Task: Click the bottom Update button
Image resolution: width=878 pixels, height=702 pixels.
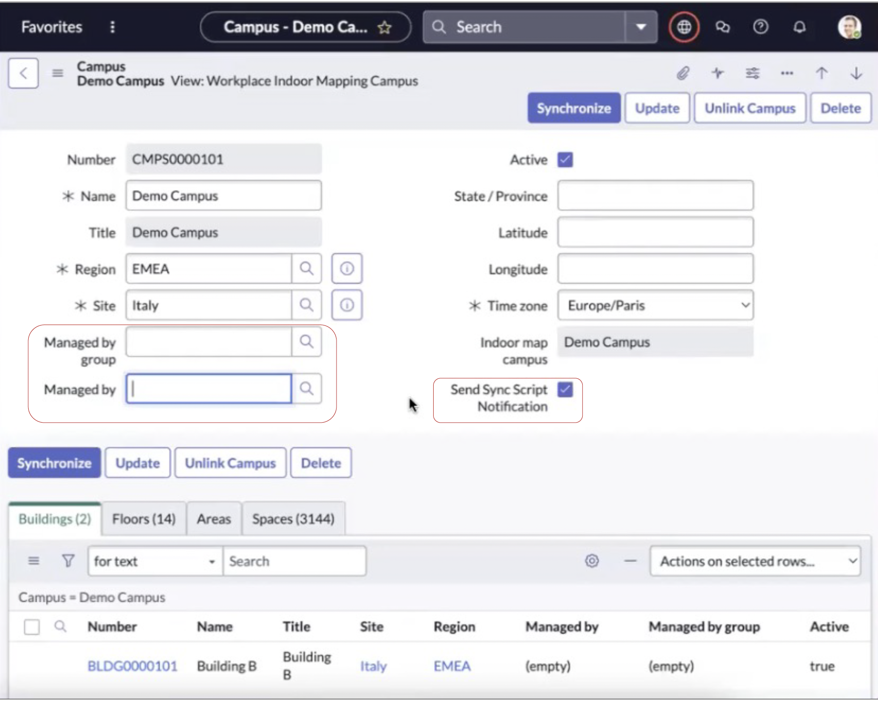Action: pyautogui.click(x=137, y=463)
